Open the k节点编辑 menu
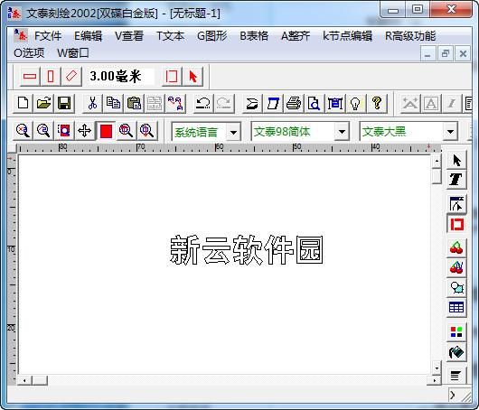The width and height of the screenshot is (479, 410). [x=348, y=36]
